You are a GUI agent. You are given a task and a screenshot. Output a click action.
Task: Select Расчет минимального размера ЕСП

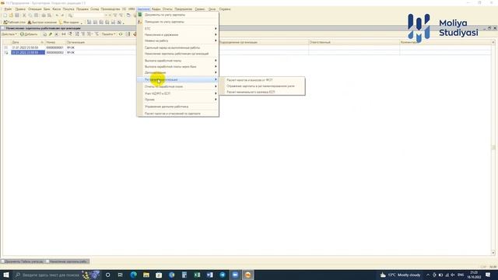coord(262,92)
